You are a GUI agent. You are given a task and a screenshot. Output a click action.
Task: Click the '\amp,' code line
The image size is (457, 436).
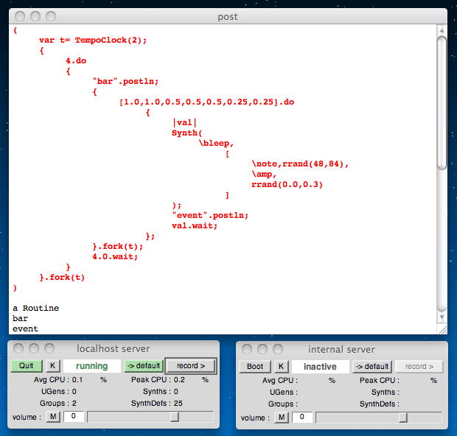click(264, 174)
